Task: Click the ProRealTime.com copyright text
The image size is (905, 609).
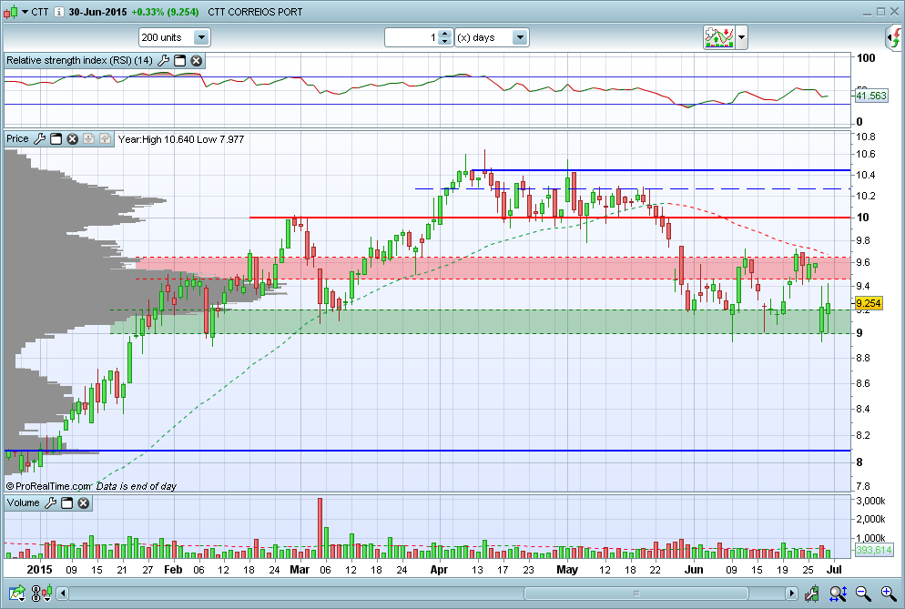Action: [49, 487]
